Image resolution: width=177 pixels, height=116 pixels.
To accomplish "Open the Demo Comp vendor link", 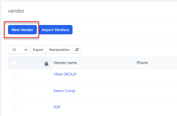I will click(x=64, y=91).
